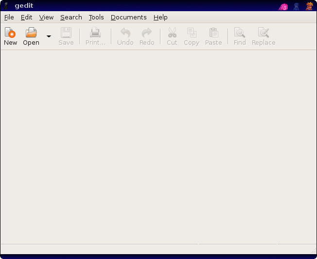Click the Open folder icon

pyautogui.click(x=31, y=33)
